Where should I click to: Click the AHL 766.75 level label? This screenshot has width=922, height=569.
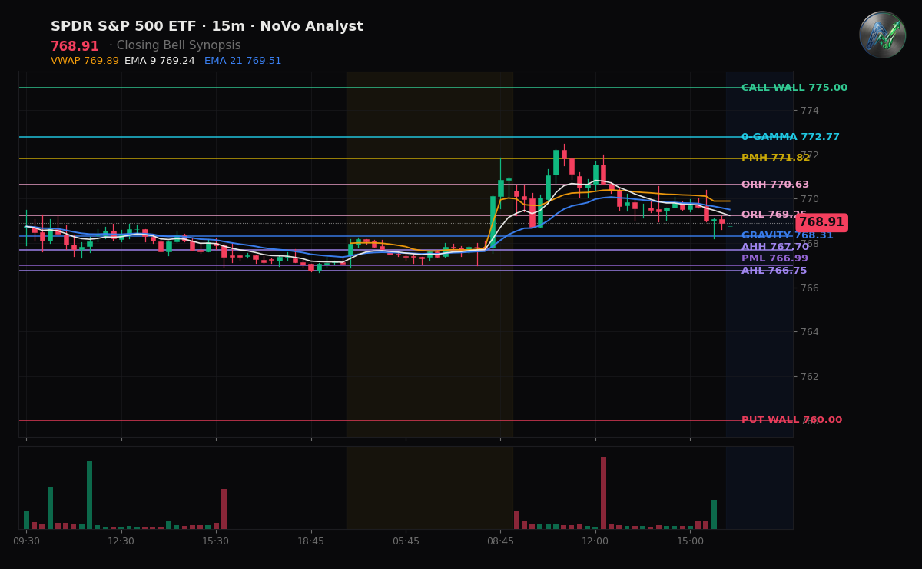[x=774, y=271]
